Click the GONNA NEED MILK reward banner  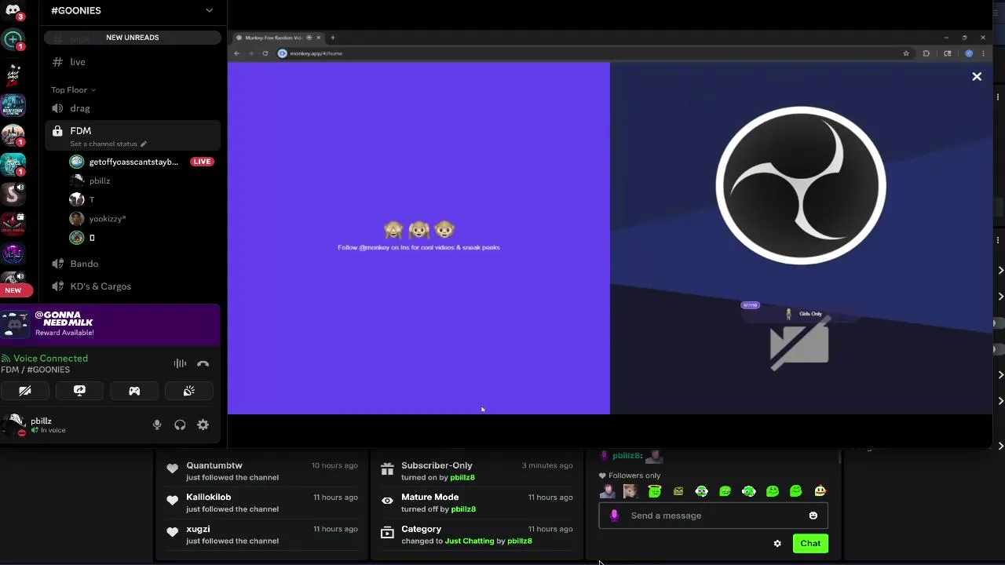click(110, 324)
